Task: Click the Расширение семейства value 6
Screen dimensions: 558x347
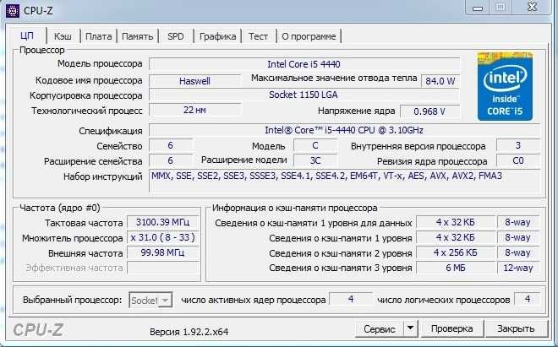Action: [x=171, y=160]
